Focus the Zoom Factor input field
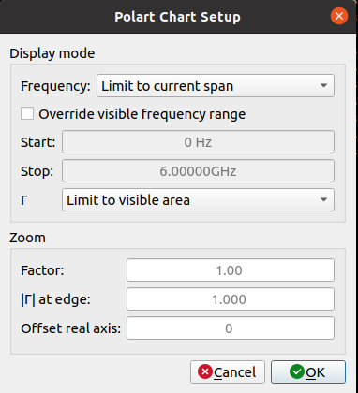Image resolution: width=358 pixels, height=393 pixels. [231, 270]
